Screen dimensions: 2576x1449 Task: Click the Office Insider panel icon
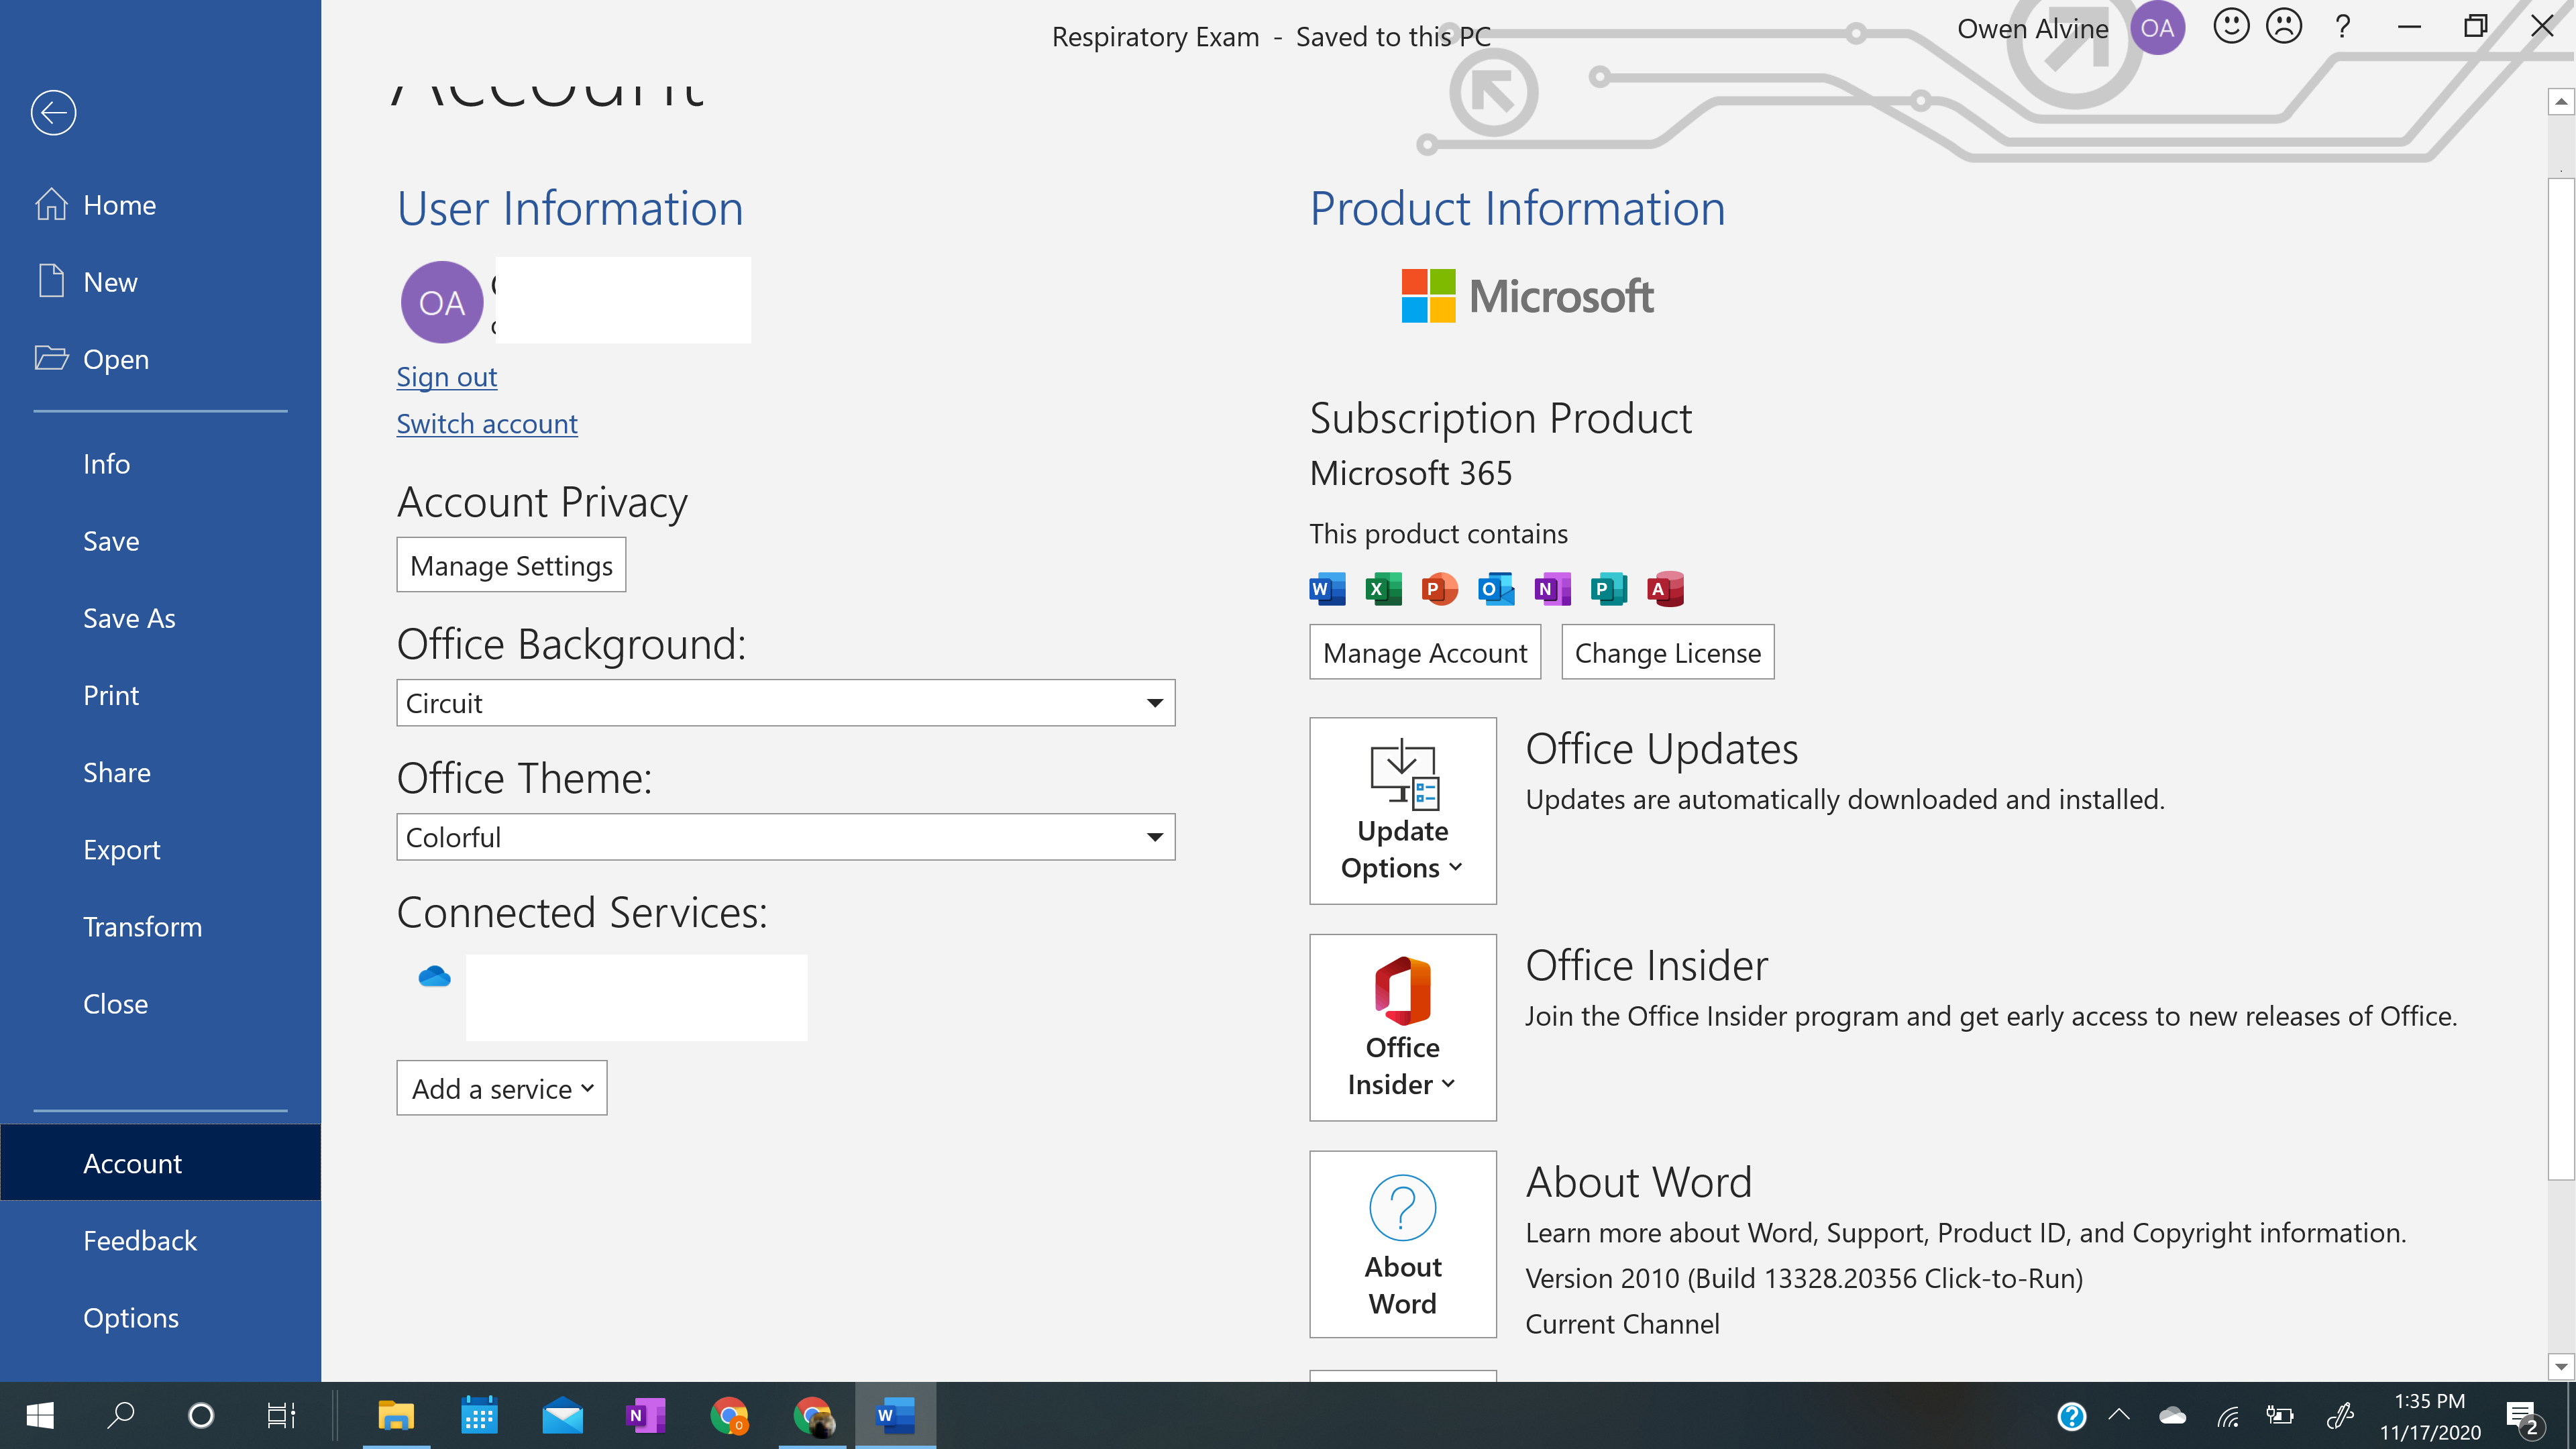pyautogui.click(x=1403, y=1026)
